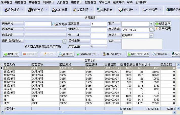The image size is (180, 115).
Task: Click the 6331 商品规格 cell
Action: pos(73,100)
